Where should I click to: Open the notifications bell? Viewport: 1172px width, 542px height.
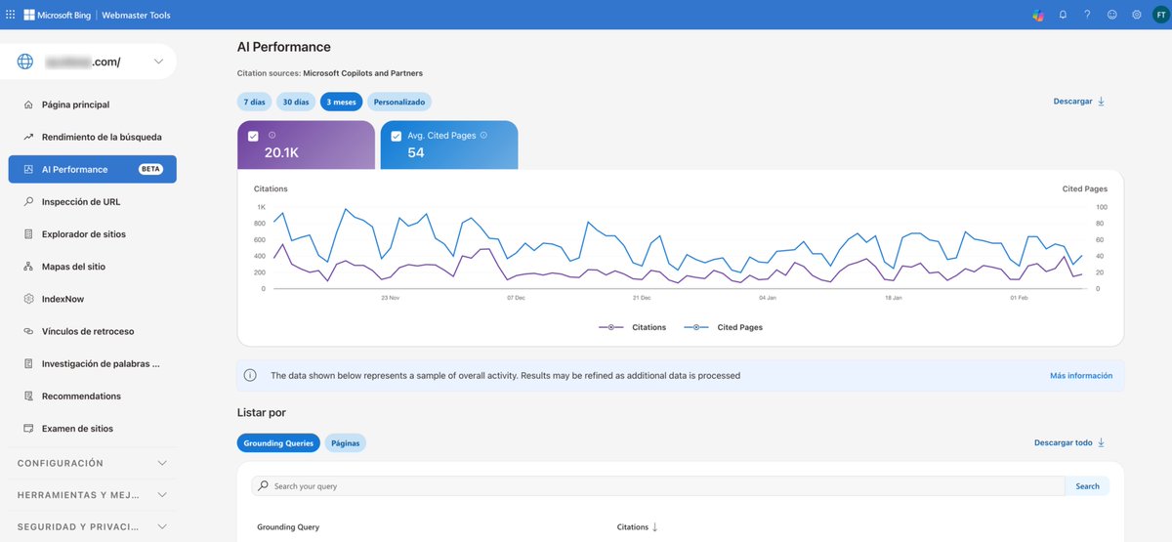pyautogui.click(x=1063, y=15)
